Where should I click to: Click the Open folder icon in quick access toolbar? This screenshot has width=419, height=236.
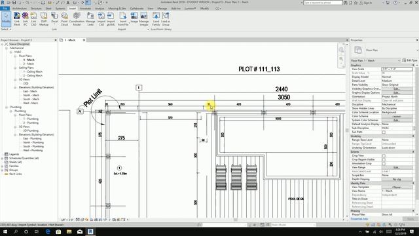(9, 3)
